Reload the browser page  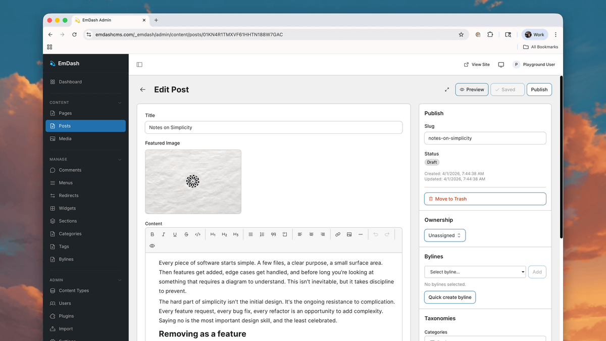click(74, 35)
